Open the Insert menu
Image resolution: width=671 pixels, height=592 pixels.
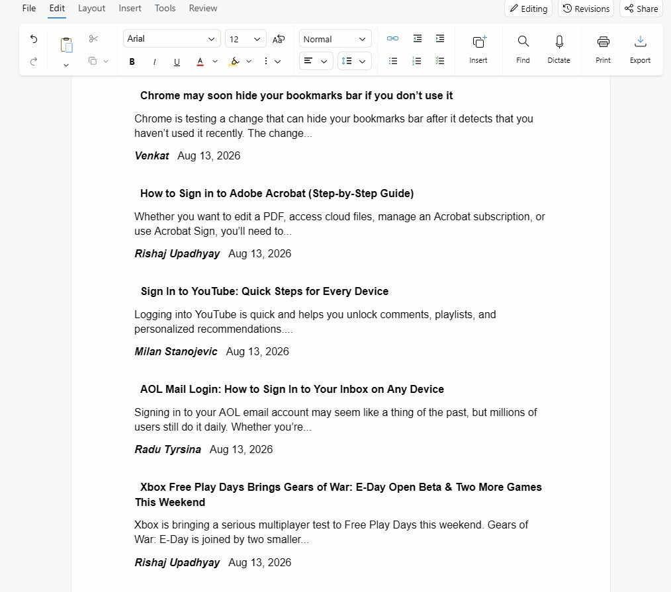pos(130,8)
